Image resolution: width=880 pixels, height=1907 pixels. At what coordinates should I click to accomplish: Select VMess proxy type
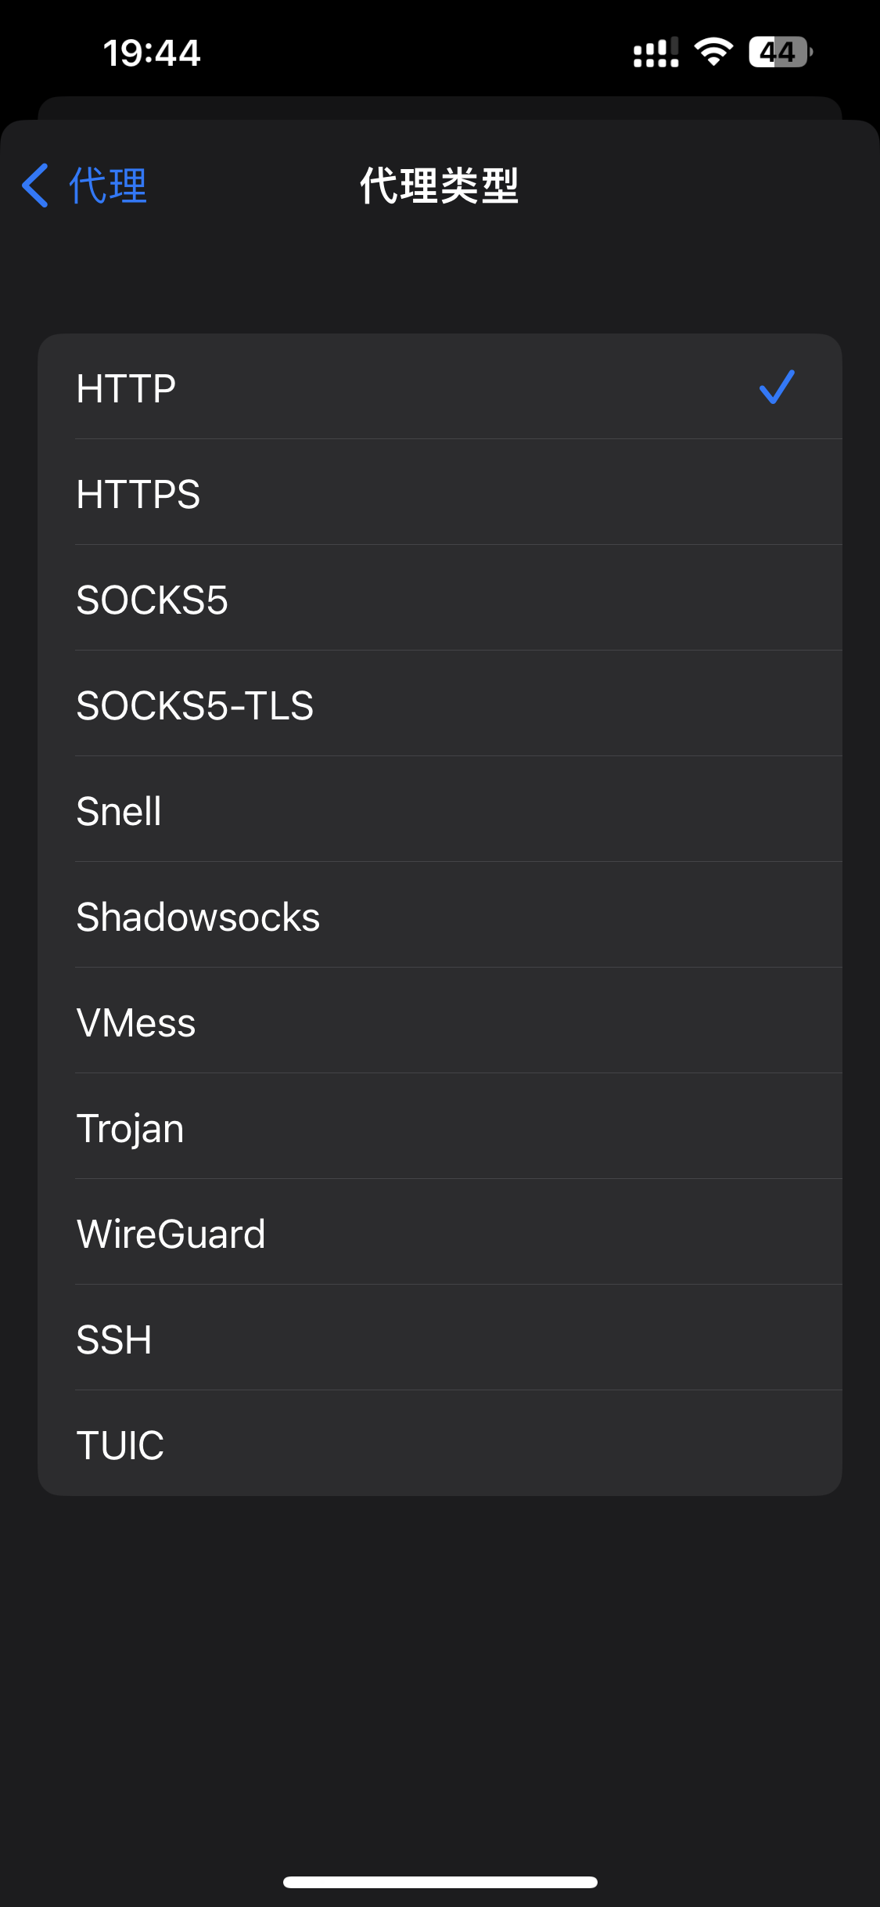pyautogui.click(x=439, y=1022)
